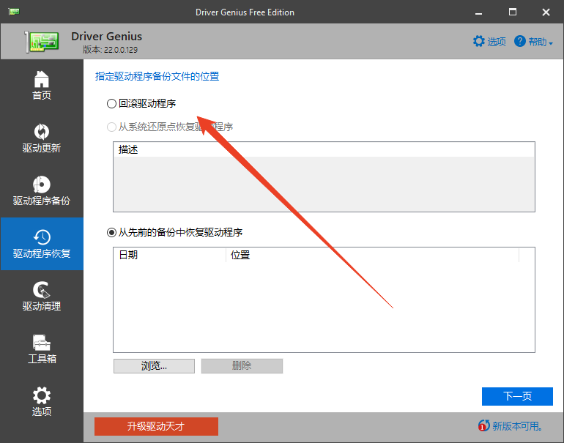The height and width of the screenshot is (443, 564).
Task: Click inside the backup list area
Action: coord(324,308)
